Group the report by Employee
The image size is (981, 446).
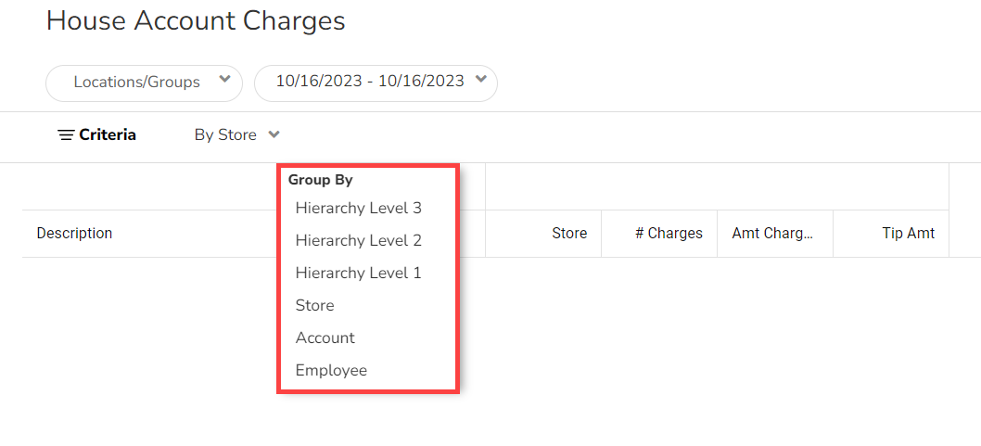point(331,370)
